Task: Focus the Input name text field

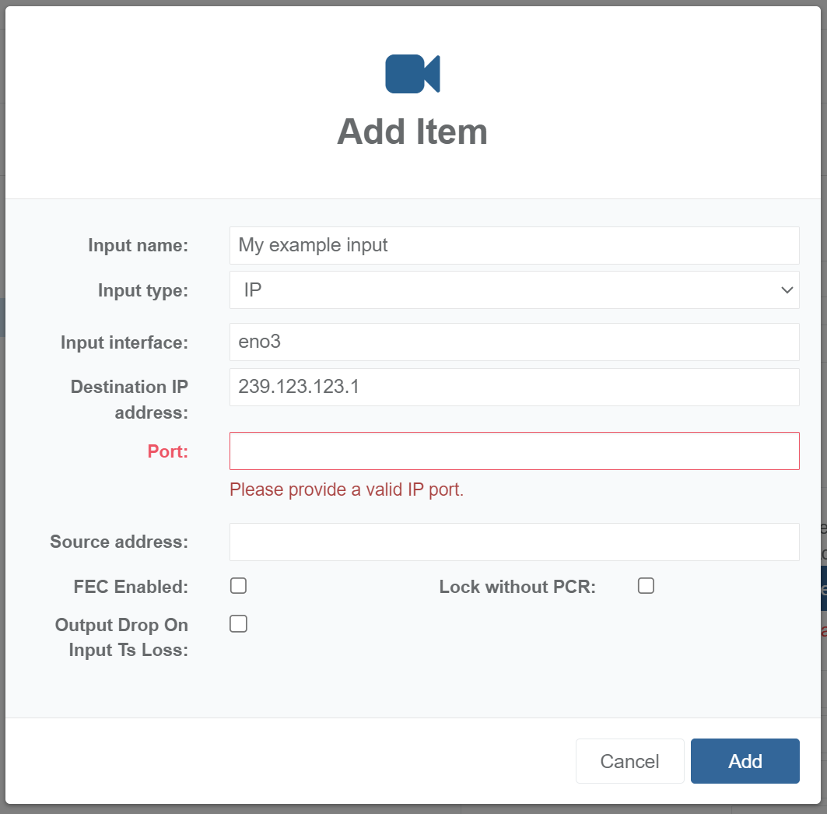Action: (x=514, y=245)
